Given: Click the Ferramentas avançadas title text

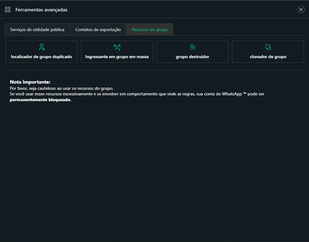Looking at the screenshot, I should (x=41, y=10).
